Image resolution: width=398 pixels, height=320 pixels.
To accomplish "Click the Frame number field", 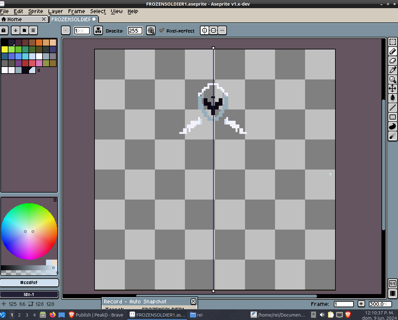I will tap(344, 304).
